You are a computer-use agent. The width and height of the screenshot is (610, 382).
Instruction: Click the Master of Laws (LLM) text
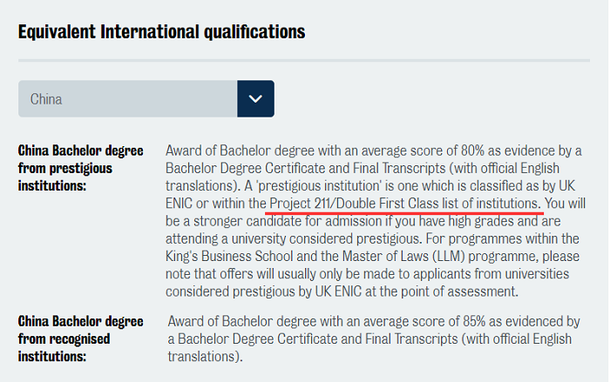403,256
